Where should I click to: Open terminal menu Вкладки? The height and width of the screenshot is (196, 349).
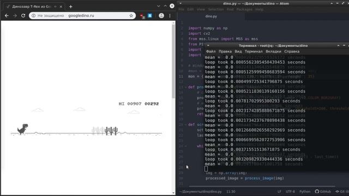(273, 51)
